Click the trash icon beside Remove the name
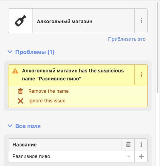 [x=20, y=91]
